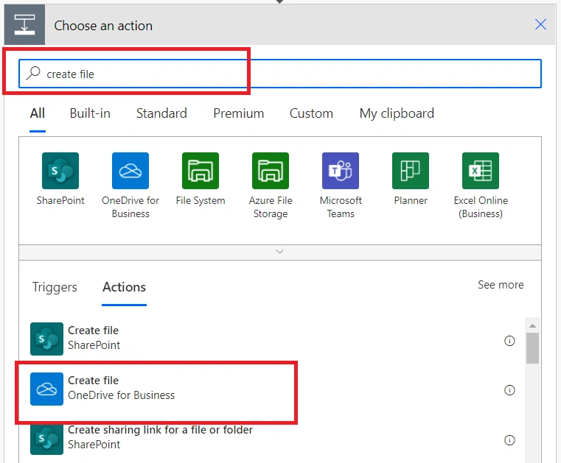Click SharePoint icon beside Create sharing link
This screenshot has width=561, height=463.
pos(46,439)
